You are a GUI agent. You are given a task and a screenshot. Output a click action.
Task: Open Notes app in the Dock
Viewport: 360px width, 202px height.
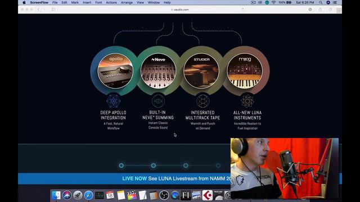[121, 195]
